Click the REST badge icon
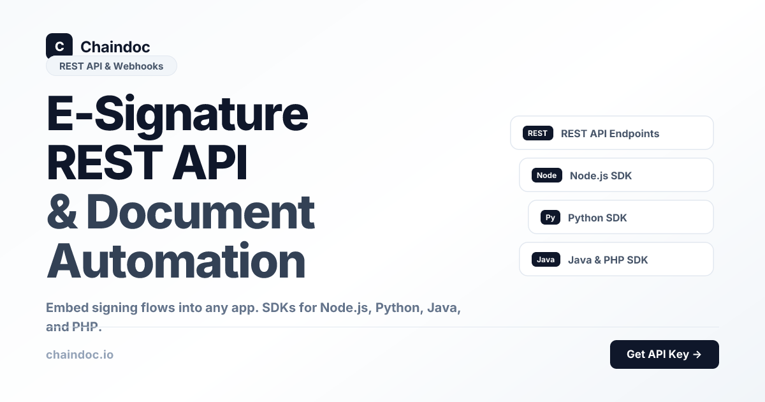This screenshot has width=765, height=402. 538,133
